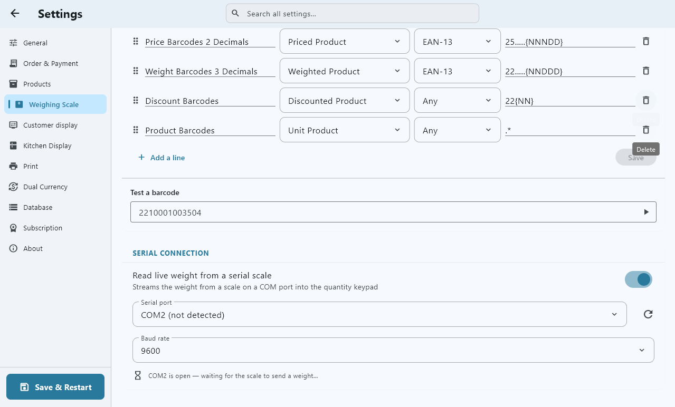Edit the Product Barcodes name field

(210, 130)
